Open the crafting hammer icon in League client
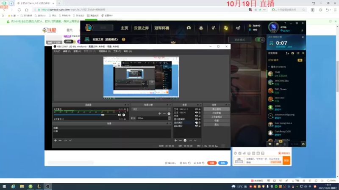339x190 pixels. click(x=214, y=28)
